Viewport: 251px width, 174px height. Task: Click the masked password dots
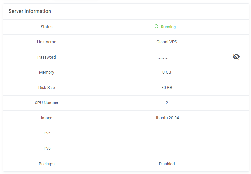click(x=163, y=58)
